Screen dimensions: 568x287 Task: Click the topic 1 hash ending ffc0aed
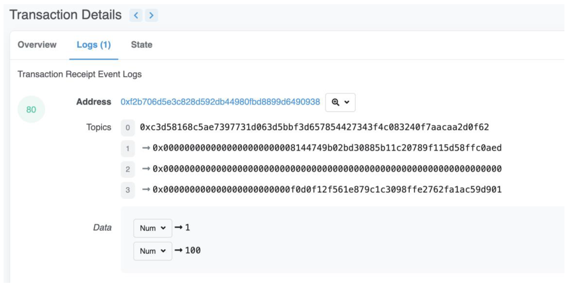327,148
